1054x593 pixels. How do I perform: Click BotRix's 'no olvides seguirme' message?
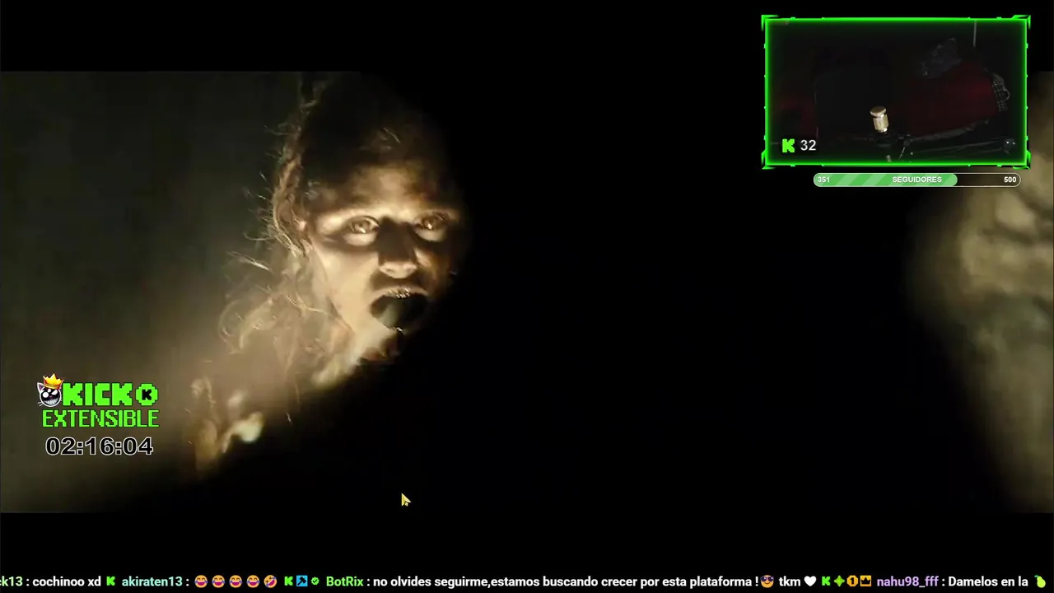[x=566, y=581]
